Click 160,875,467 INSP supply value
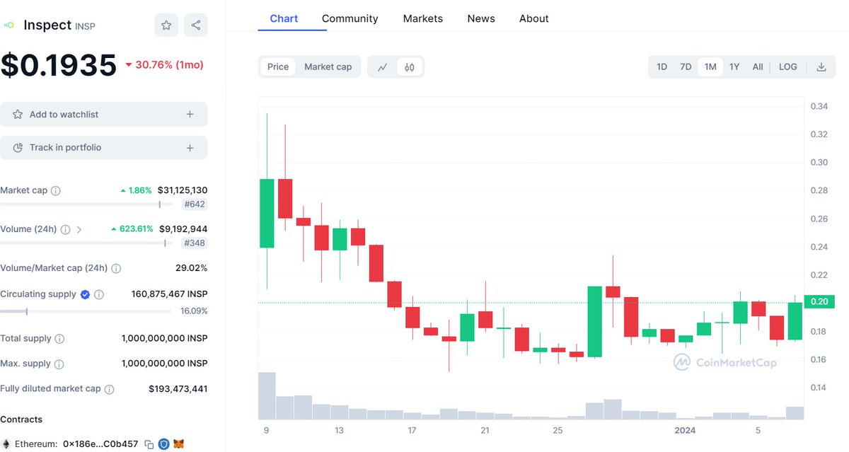 [x=170, y=294]
